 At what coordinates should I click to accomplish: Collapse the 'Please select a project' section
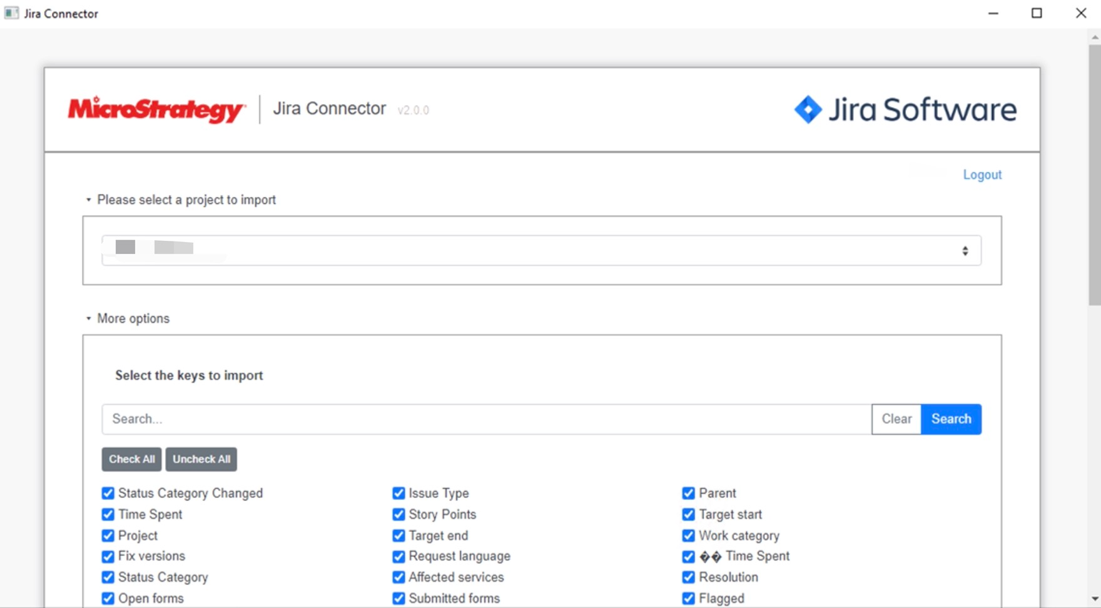(x=88, y=200)
